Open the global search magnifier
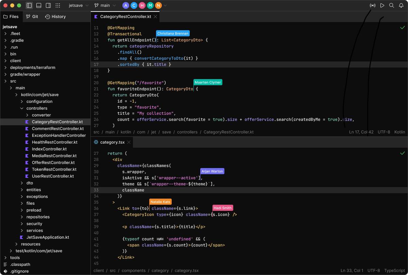Viewport: 408px width, 275px height. (391, 5)
